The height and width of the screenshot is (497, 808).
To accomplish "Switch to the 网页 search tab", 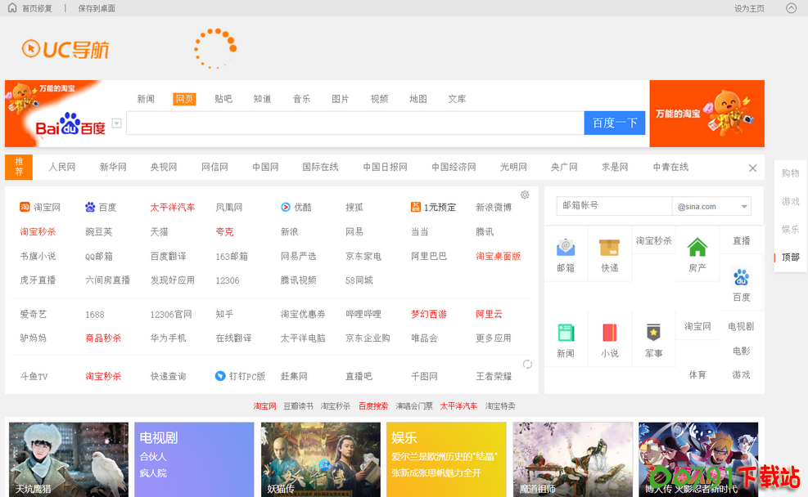I will 184,98.
